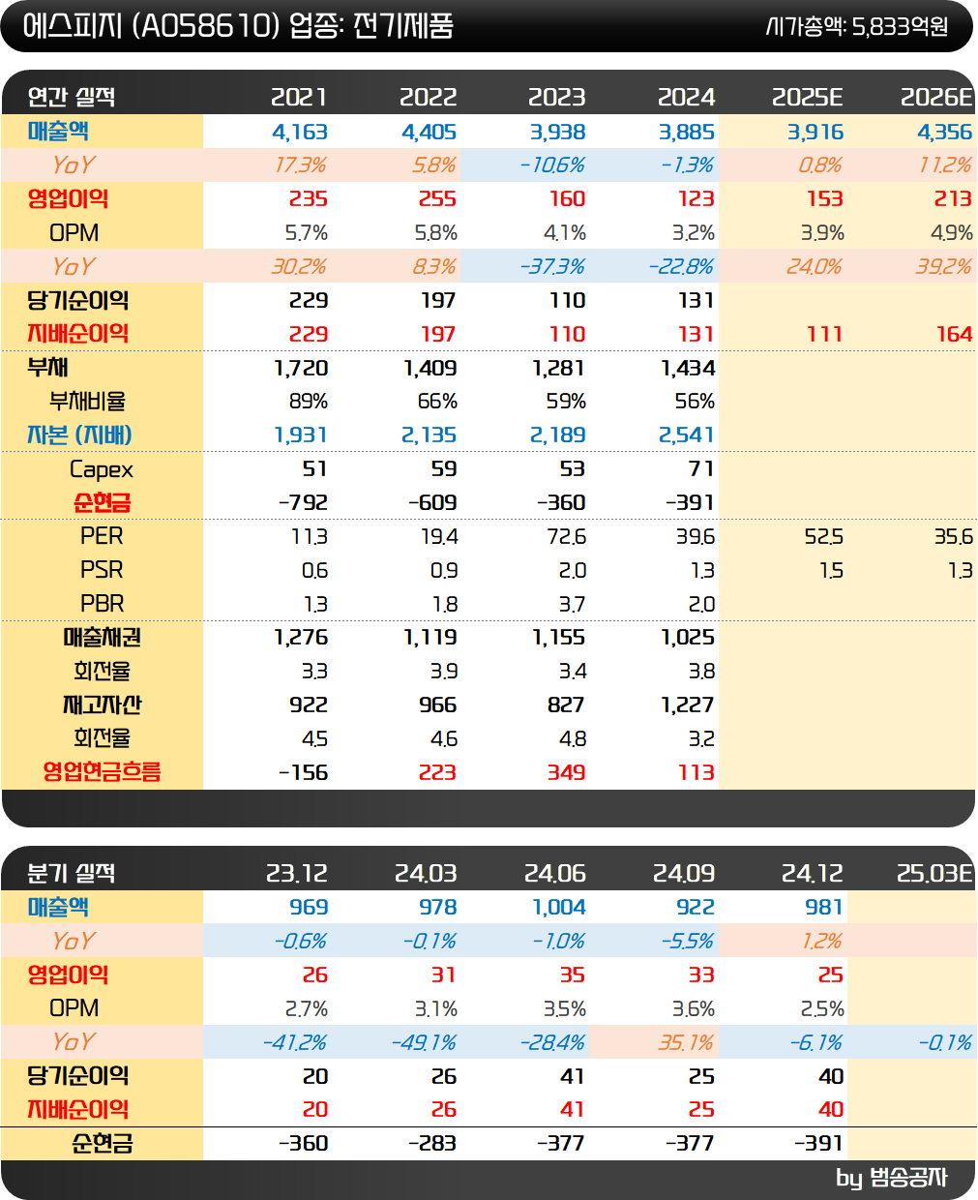Screen dimensions: 978x1200
Task: Click the 당기순이익 row label in annual table
Action: (77, 300)
